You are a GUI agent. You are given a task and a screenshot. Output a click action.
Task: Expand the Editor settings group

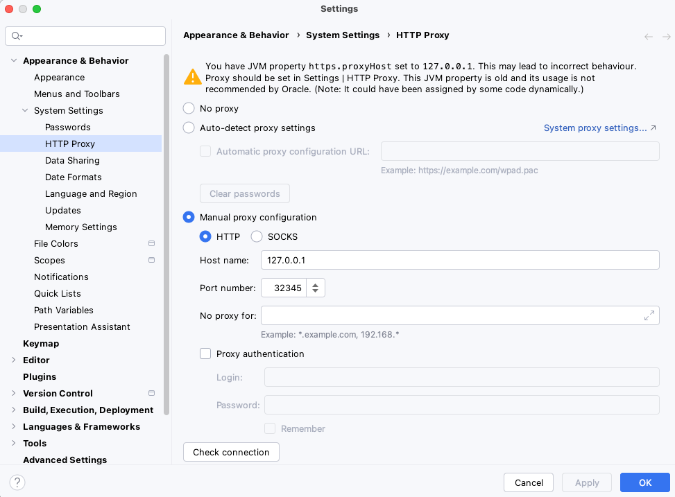[13, 360]
